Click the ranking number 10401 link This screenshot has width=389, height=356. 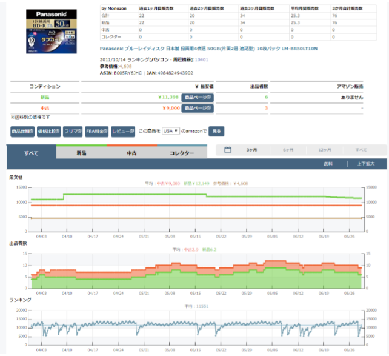[x=201, y=59]
